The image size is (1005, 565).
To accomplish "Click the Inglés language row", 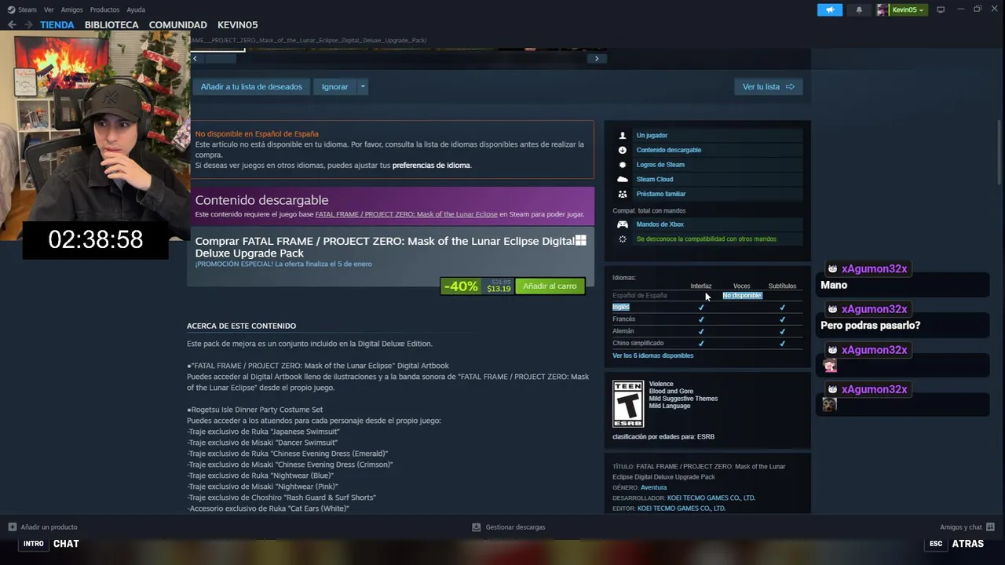I will pyautogui.click(x=707, y=307).
